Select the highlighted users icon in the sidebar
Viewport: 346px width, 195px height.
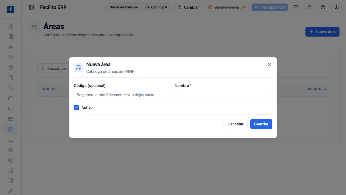click(11, 129)
